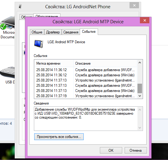Select the 11:36:12 WUDF driver service event
The width and height of the screenshot is (168, 160).
click(x=86, y=70)
